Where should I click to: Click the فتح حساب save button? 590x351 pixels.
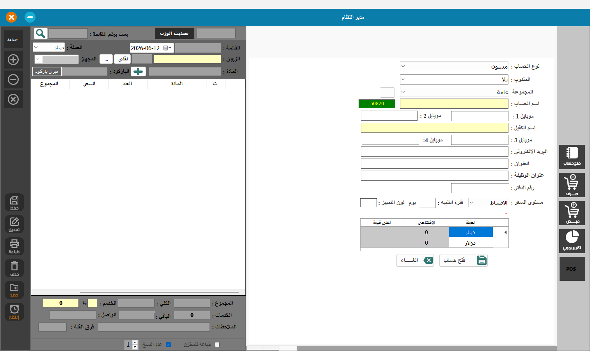[464, 260]
